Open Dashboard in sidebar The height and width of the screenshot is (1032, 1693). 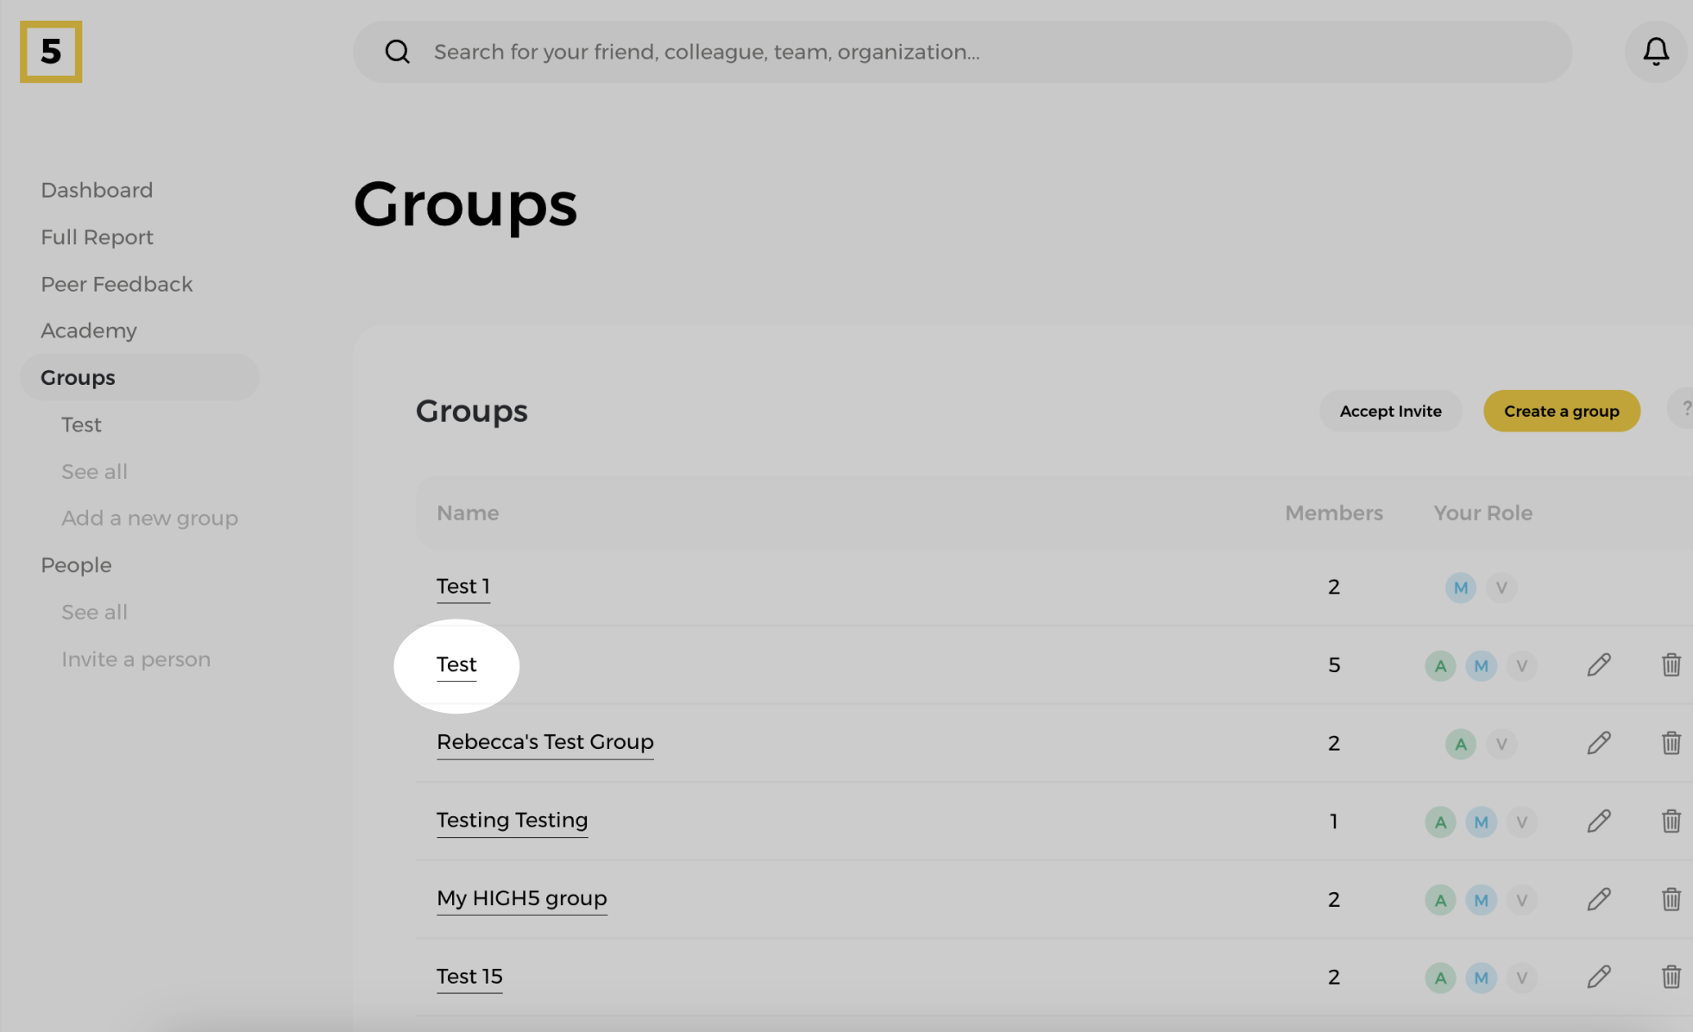[x=97, y=190]
